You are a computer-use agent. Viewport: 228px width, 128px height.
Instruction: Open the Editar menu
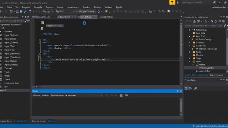click(x=9, y=7)
